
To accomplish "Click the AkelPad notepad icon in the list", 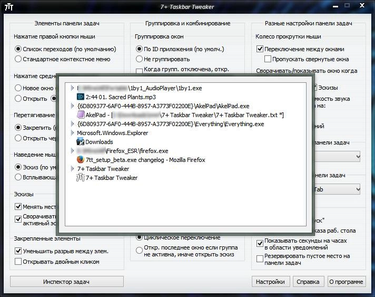I will [x=81, y=114].
